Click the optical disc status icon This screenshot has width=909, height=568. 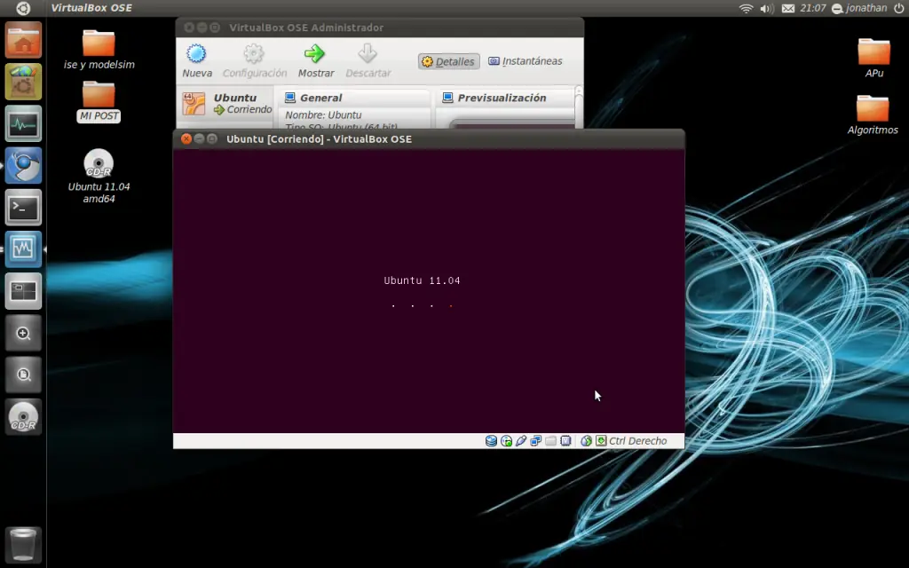(506, 441)
